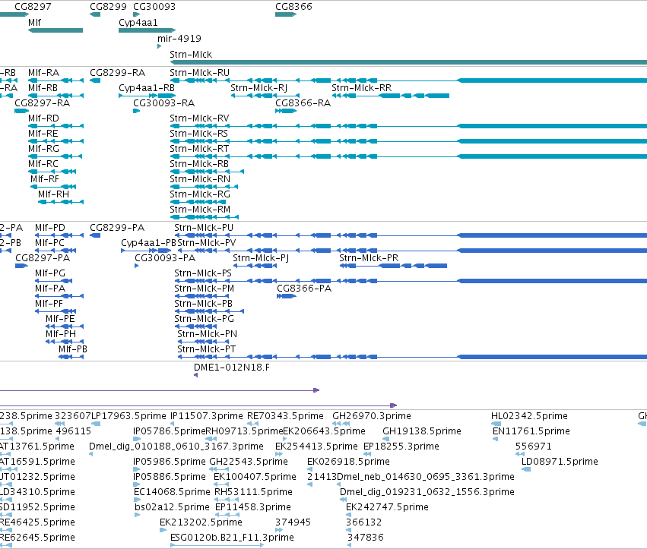This screenshot has width=647, height=549.
Task: Click the RE70343.5prime EST label
Action: click(286, 416)
